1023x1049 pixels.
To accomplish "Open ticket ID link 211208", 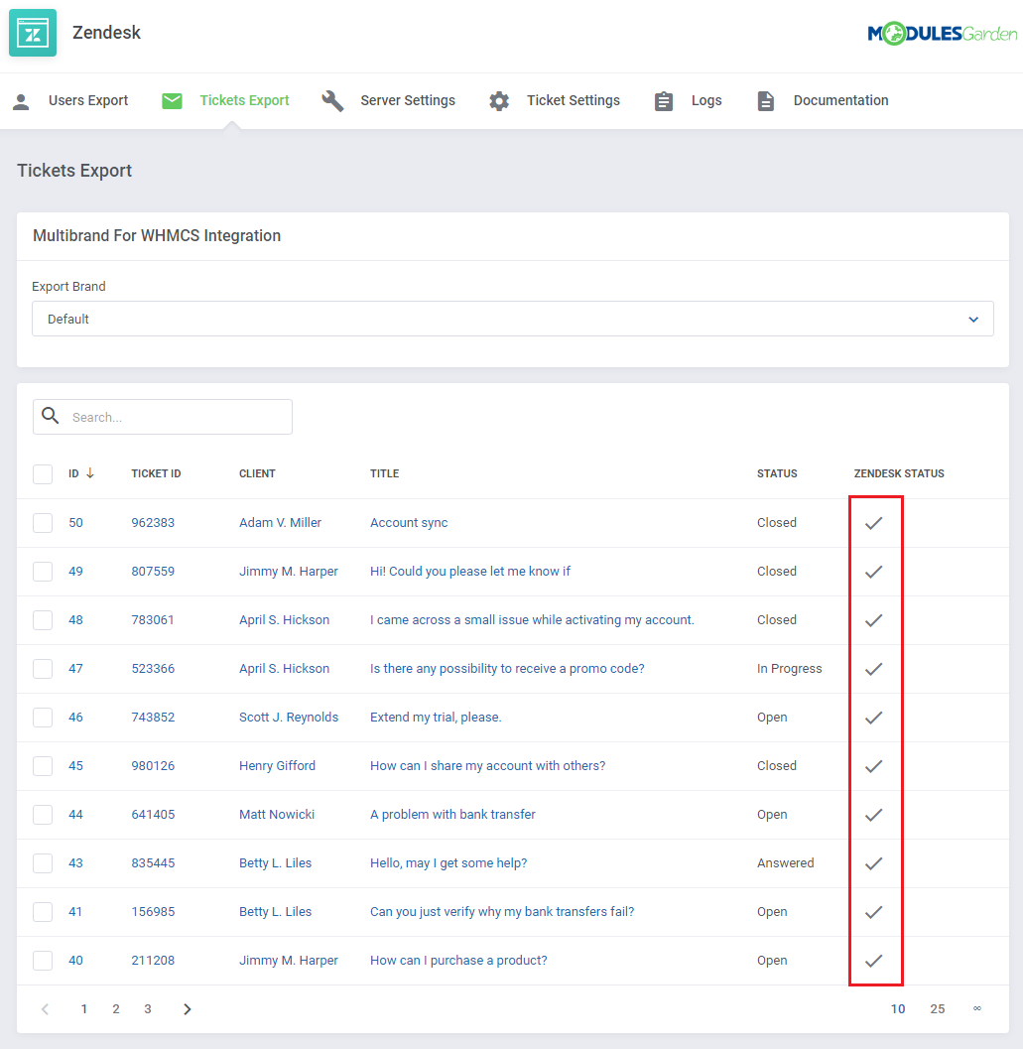I will (x=153, y=960).
